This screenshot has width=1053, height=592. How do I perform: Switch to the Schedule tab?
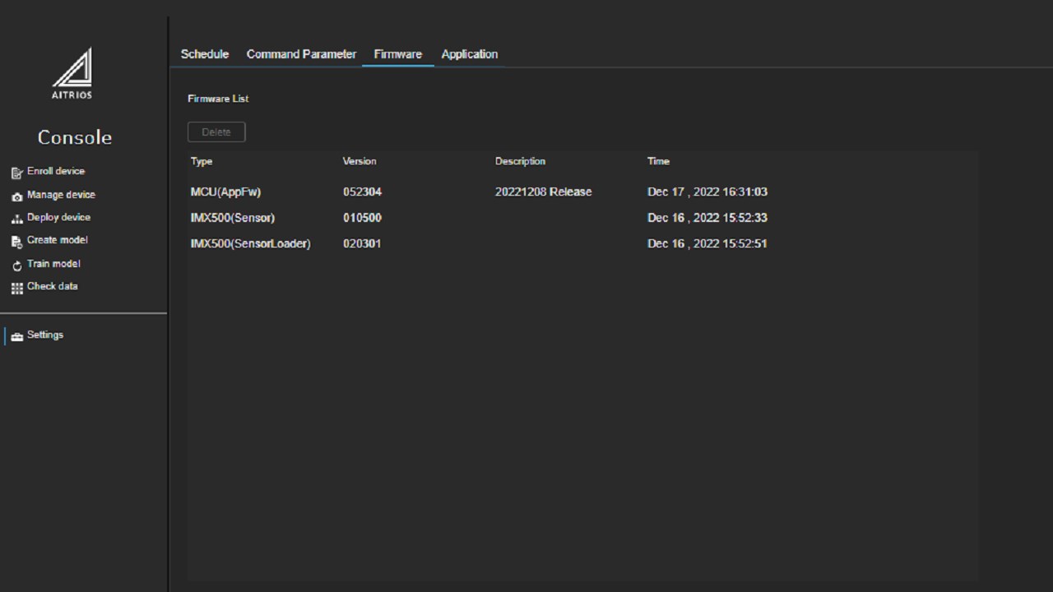[x=205, y=54]
